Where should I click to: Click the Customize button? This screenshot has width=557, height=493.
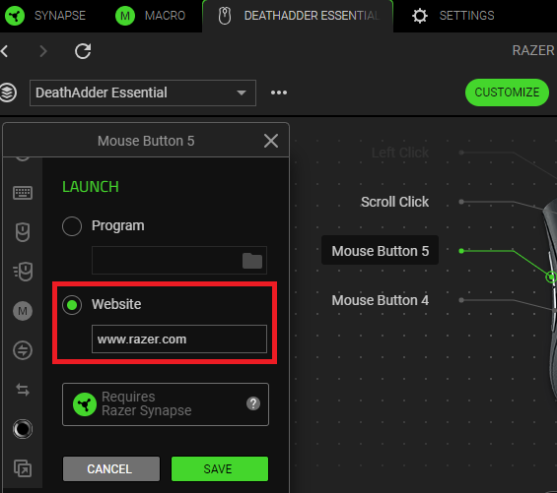coord(507,92)
